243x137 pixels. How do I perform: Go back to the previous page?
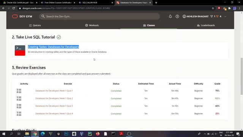pyautogui.click(x=3, y=8)
